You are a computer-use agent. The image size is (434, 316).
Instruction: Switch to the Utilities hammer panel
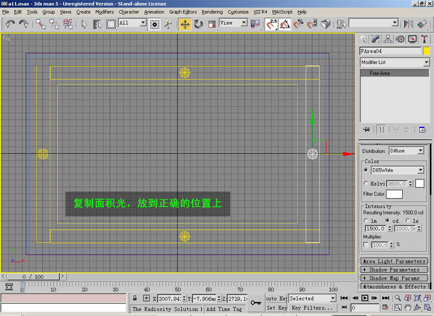point(425,39)
